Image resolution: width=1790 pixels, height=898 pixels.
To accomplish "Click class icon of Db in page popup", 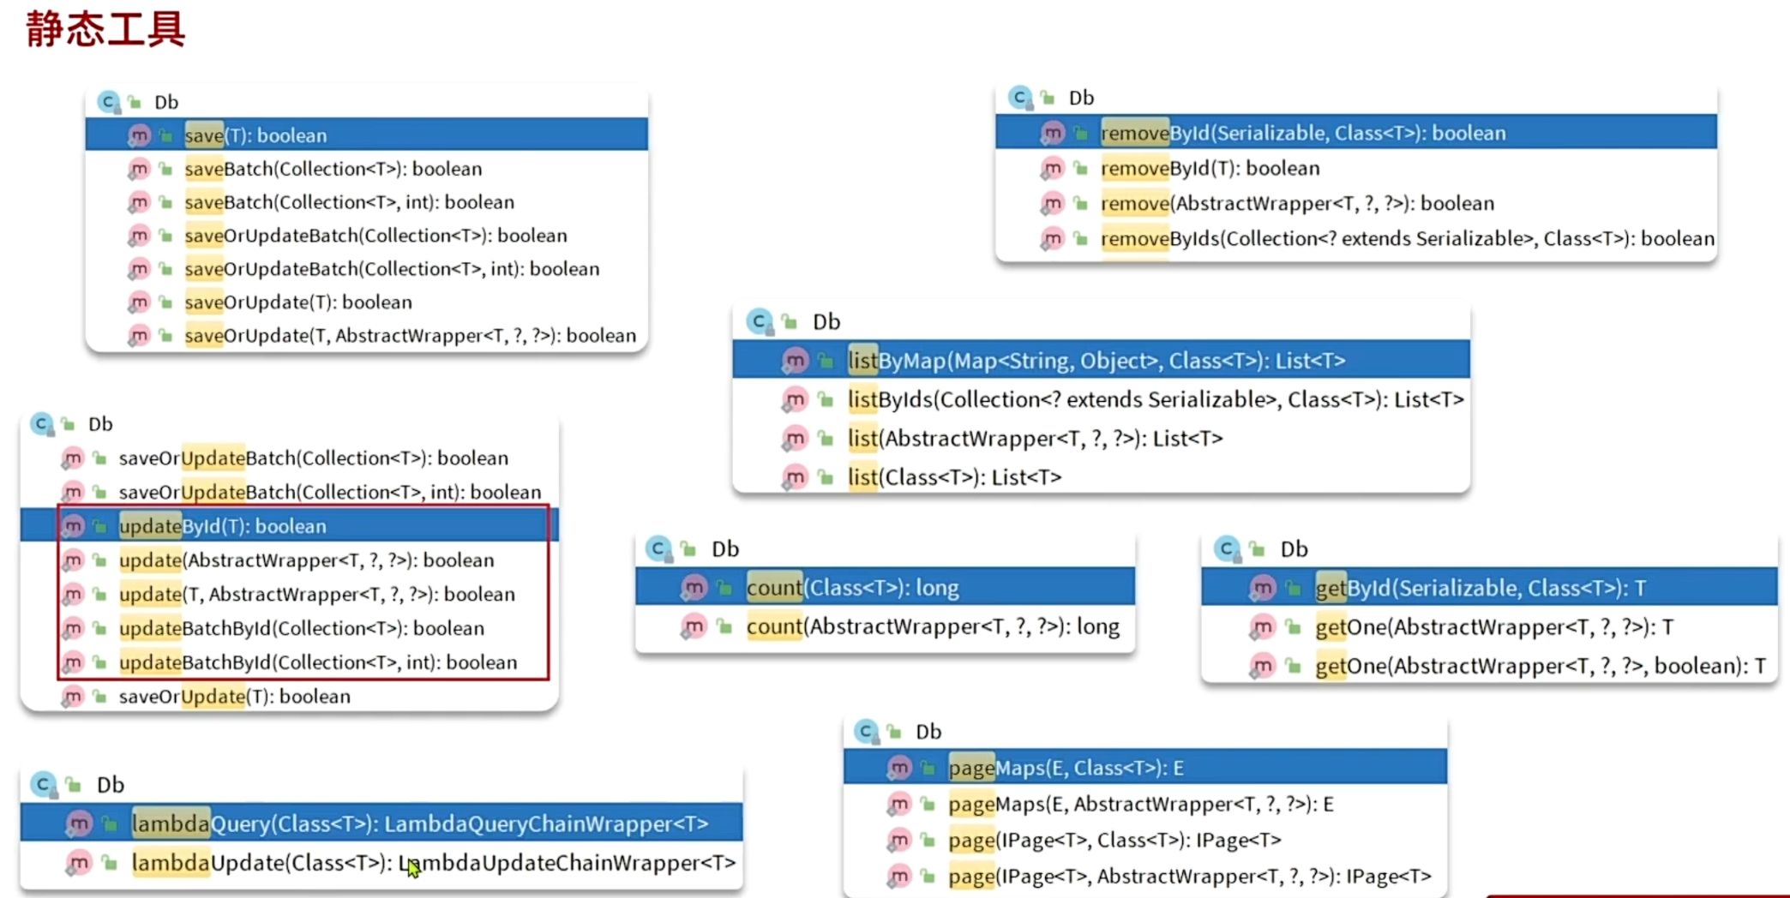I will [867, 732].
